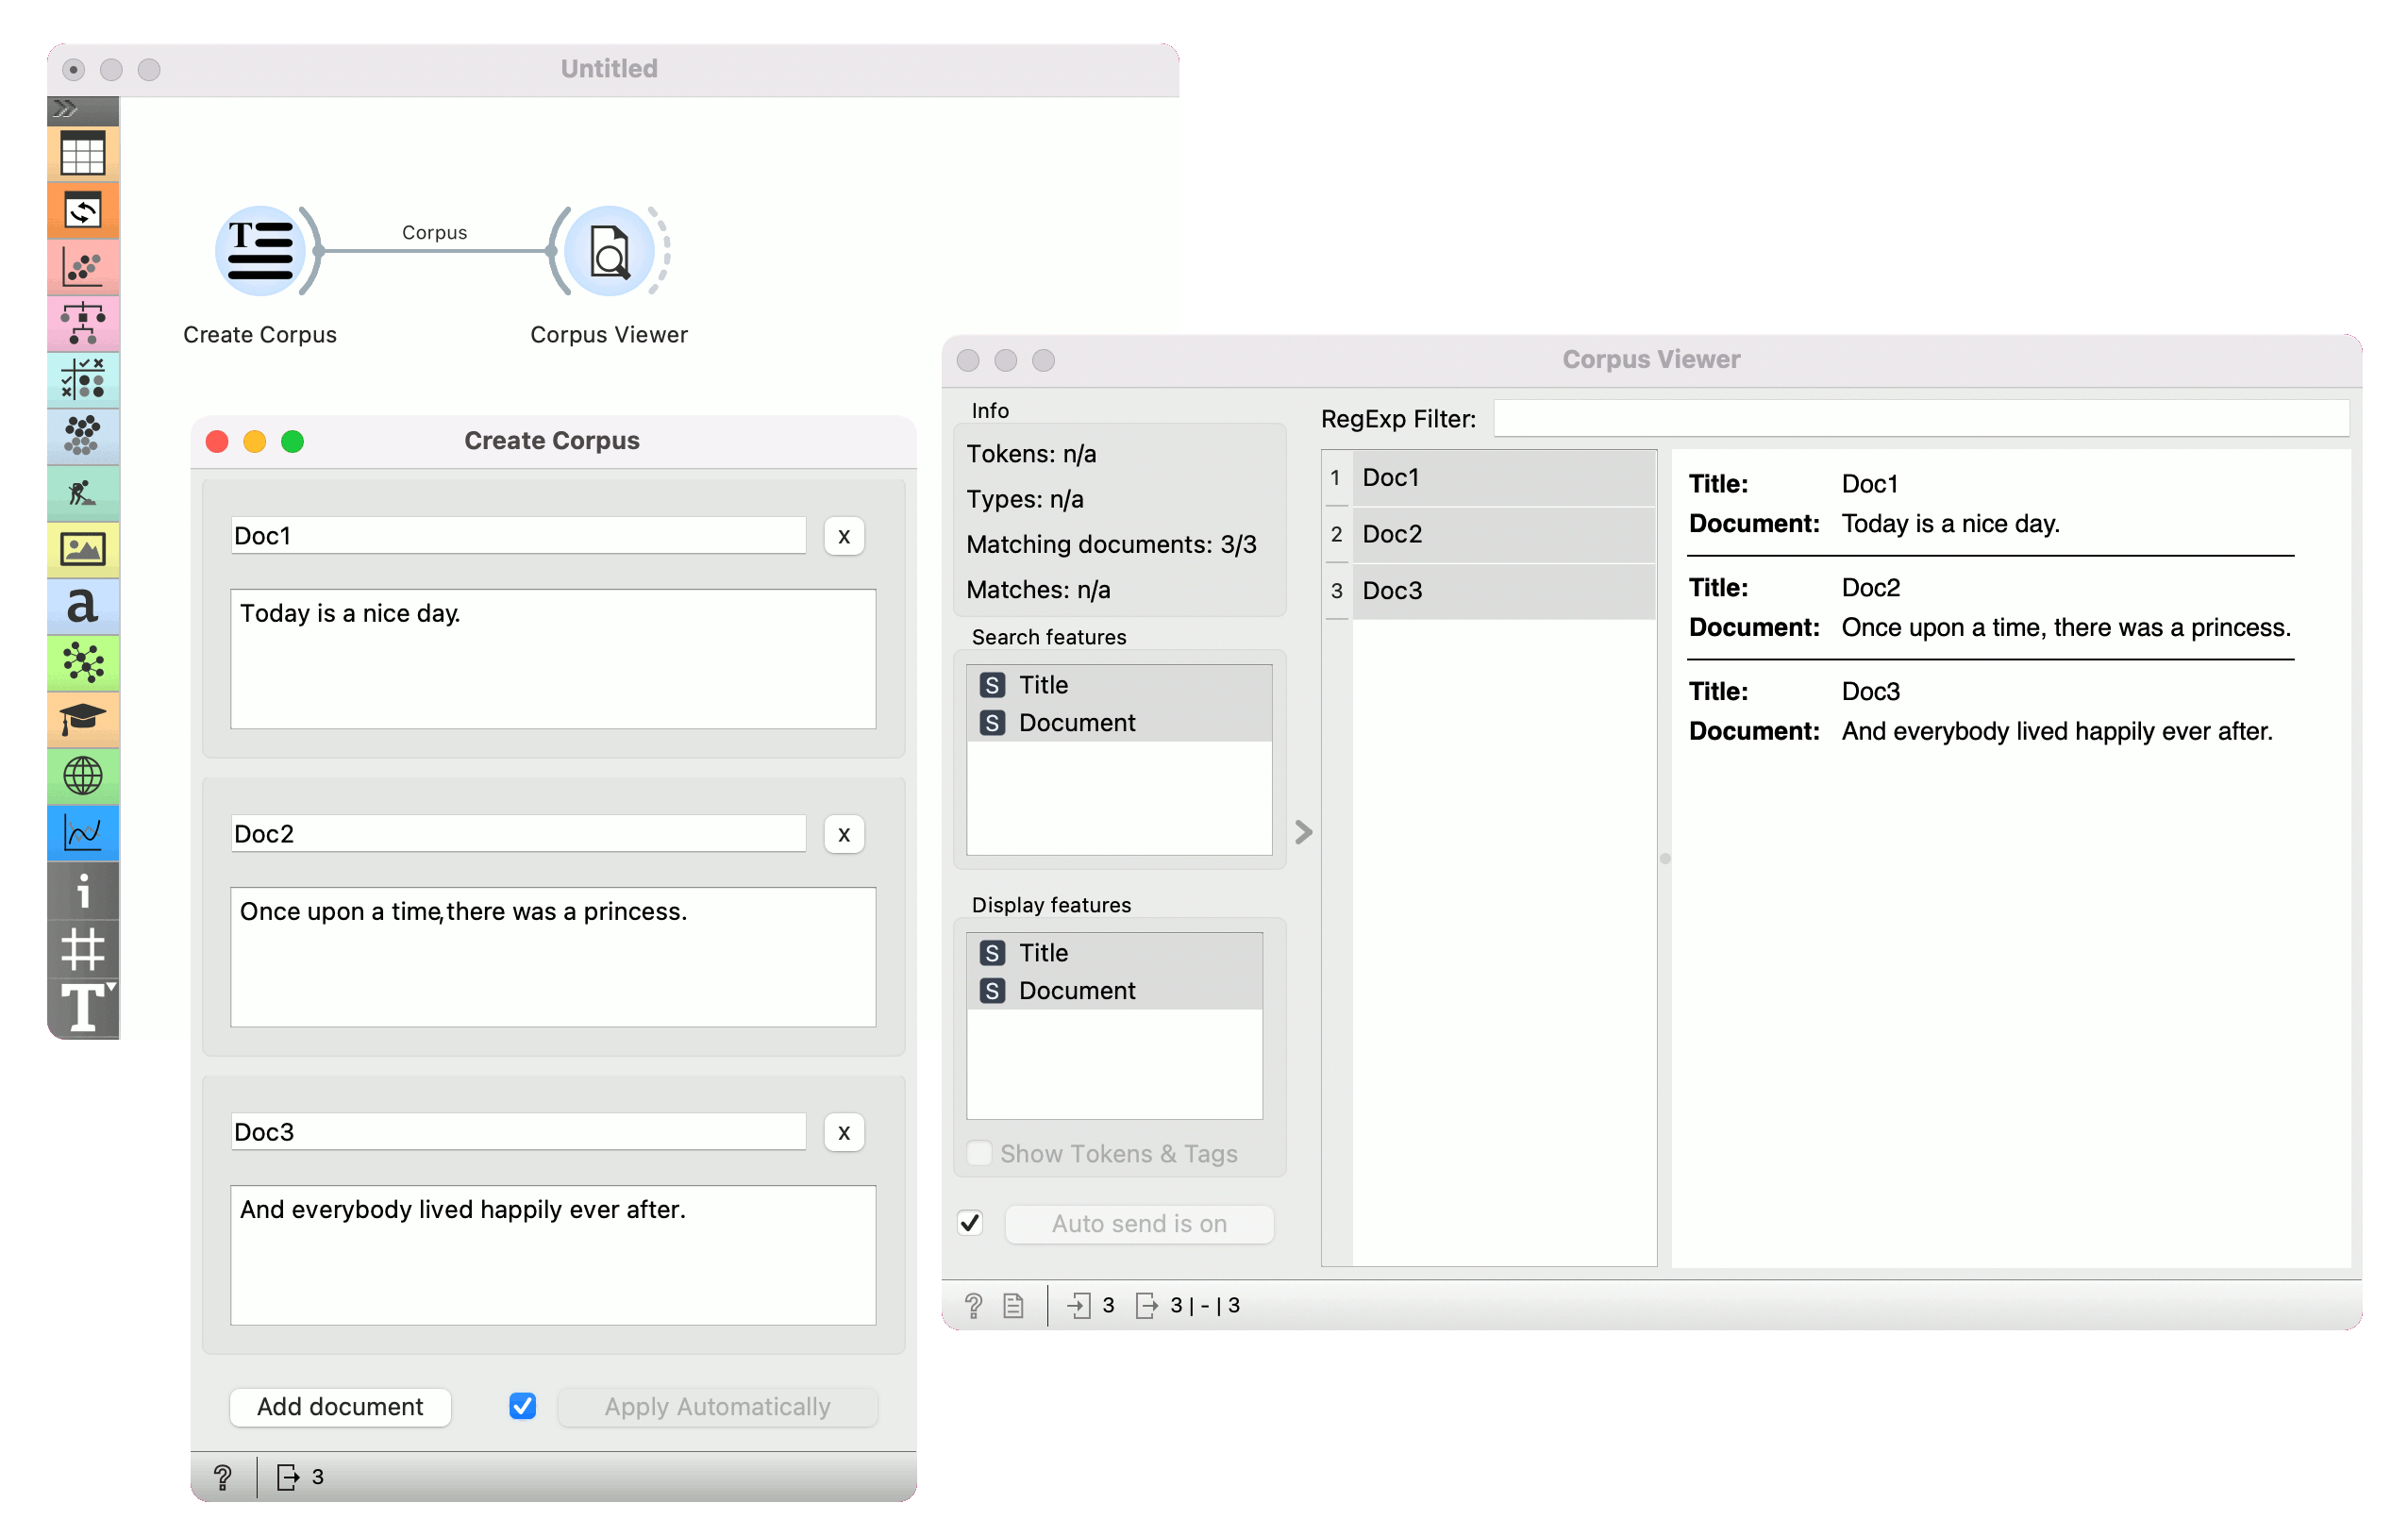Viewport: 2408px width, 1536px height.
Task: Click the info 'i' sidebar icon
Action: 83,891
